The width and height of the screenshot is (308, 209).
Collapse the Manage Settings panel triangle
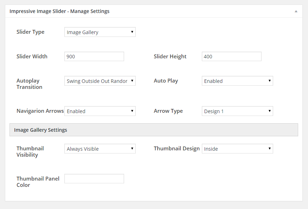(x=296, y=11)
